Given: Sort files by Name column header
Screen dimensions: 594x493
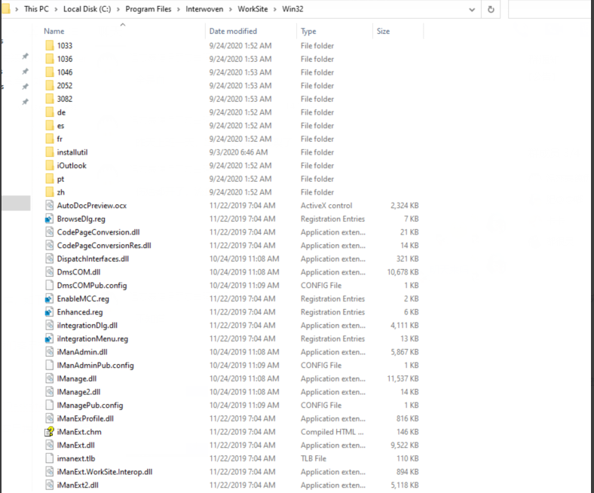Looking at the screenshot, I should click(54, 31).
